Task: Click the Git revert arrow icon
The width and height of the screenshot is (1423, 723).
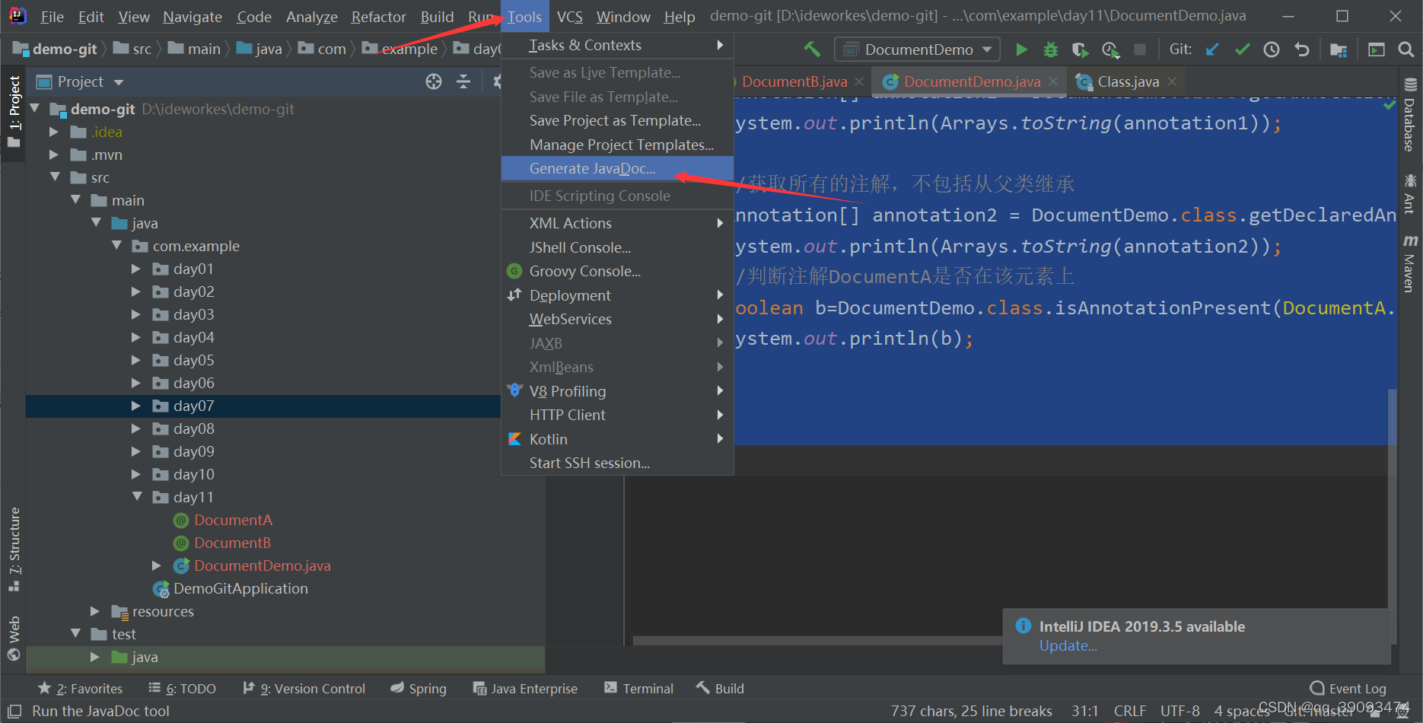Action: [x=1302, y=49]
